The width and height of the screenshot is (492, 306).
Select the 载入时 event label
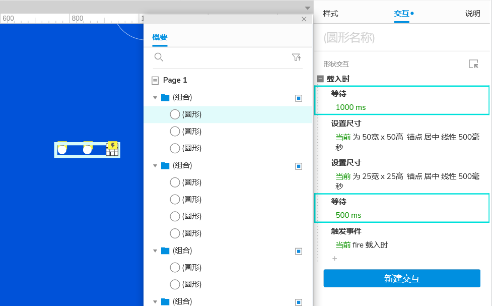(338, 79)
